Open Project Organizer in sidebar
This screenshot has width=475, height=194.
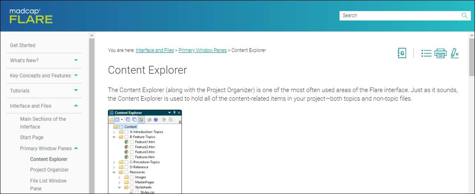[49, 170]
